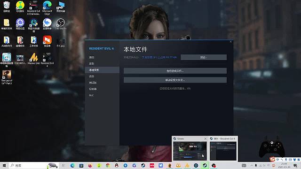Screen dimensions: 301x169
Task: Launch Microsoft Edge desktop shortcut
Action: (x=47, y=8)
